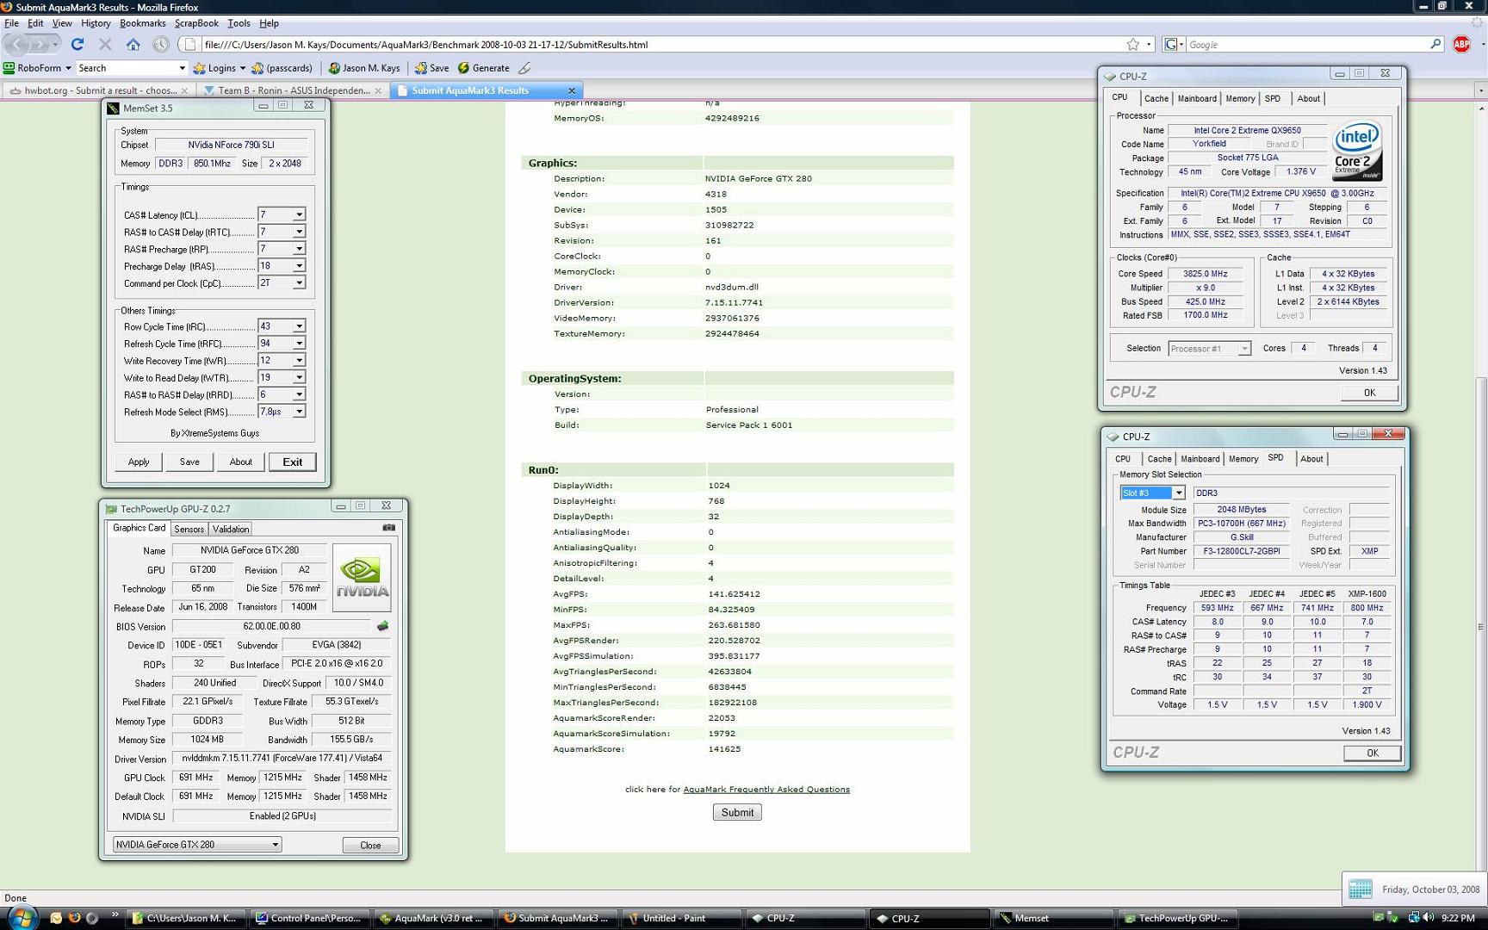Bookmark this page with the star icon
This screenshot has width=1488, height=930.
(x=1133, y=44)
